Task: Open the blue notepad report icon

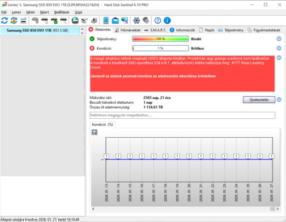Action: (x=106, y=20)
